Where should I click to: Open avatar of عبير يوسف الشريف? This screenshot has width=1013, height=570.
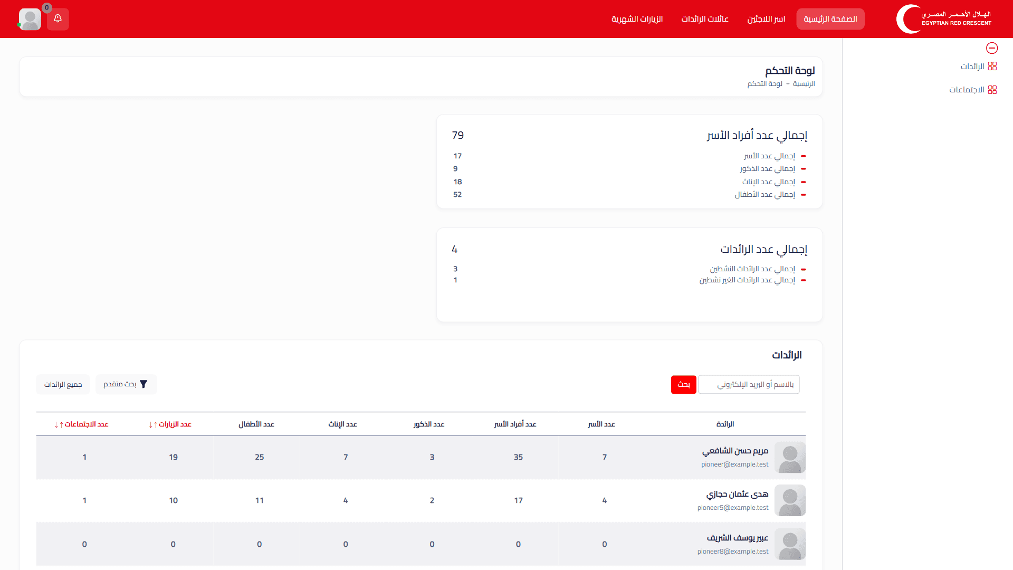pos(790,544)
